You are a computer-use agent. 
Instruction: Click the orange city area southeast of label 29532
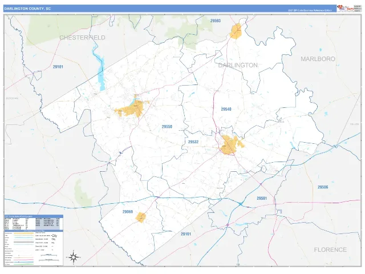tap(230, 145)
